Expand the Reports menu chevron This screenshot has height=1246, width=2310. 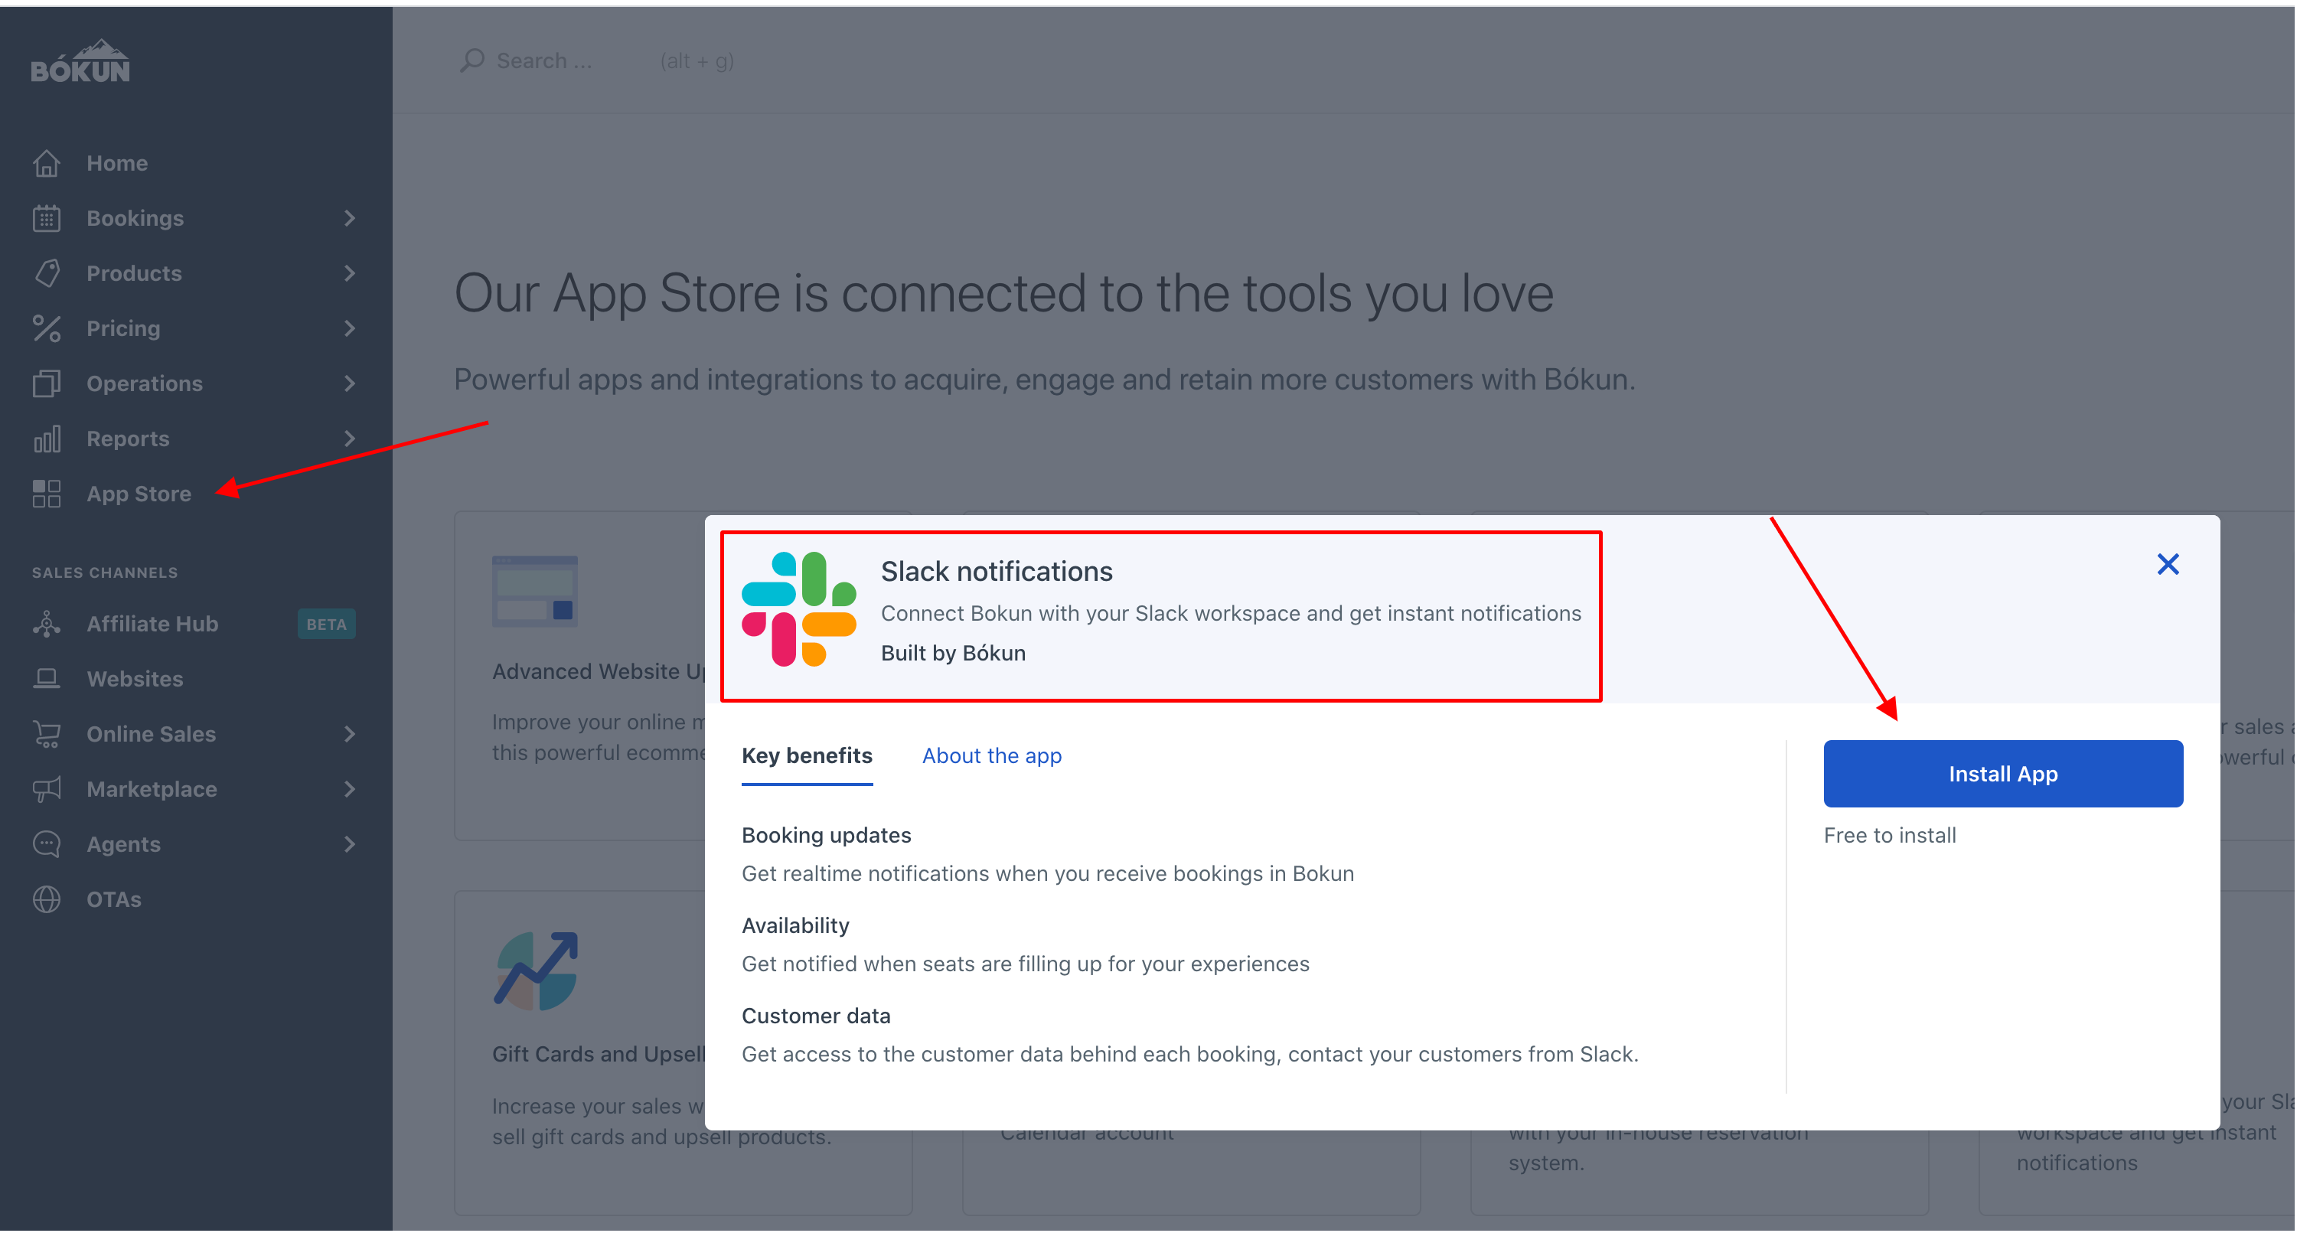click(351, 442)
